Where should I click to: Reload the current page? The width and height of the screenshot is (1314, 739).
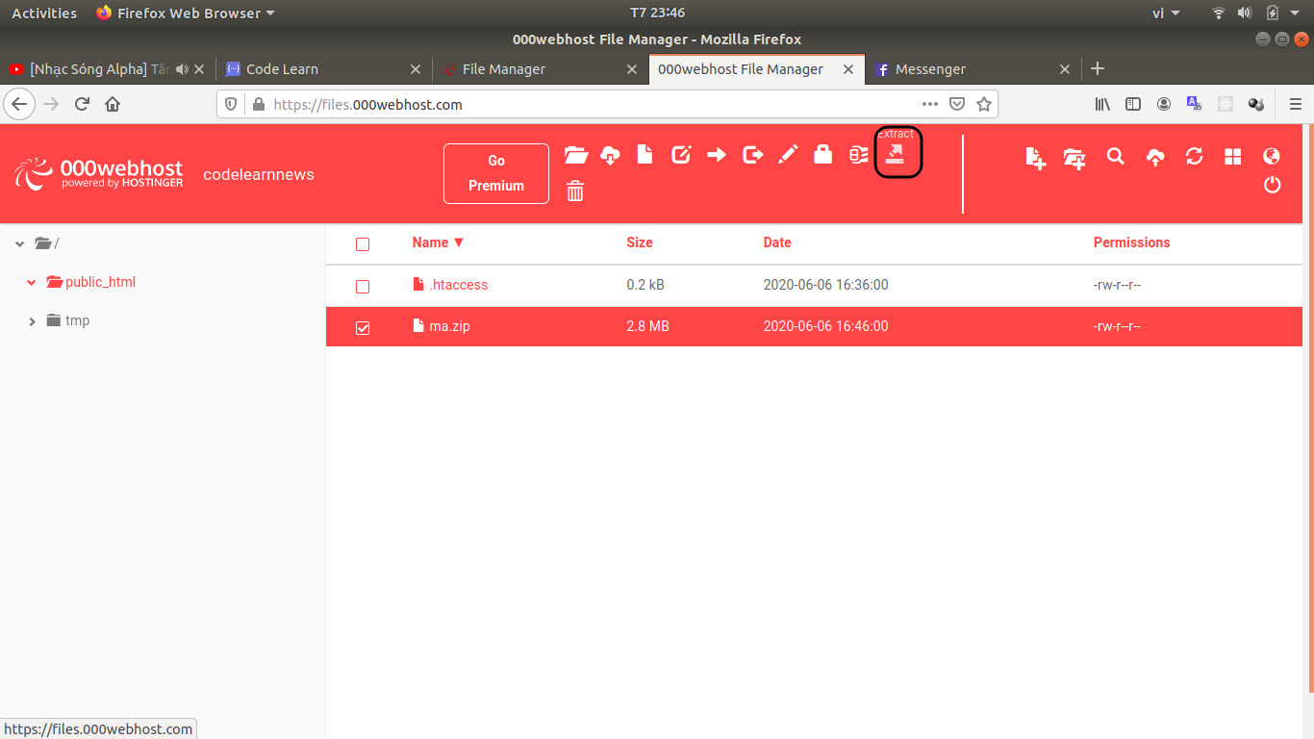83,104
